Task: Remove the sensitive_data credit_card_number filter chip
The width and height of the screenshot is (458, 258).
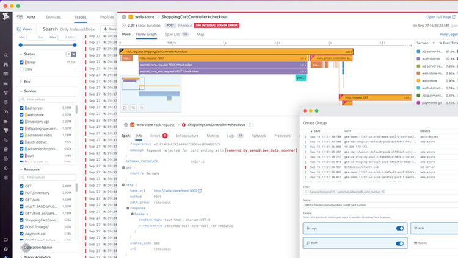Action: coord(383,192)
